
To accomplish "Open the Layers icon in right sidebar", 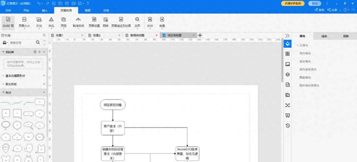I will pyautogui.click(x=287, y=74).
